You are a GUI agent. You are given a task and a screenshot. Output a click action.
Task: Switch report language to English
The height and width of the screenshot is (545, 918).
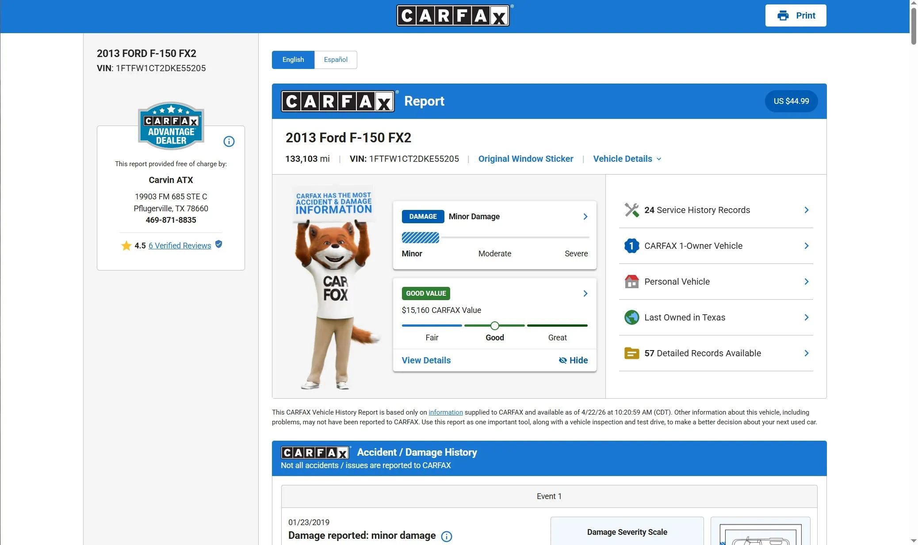(x=293, y=60)
